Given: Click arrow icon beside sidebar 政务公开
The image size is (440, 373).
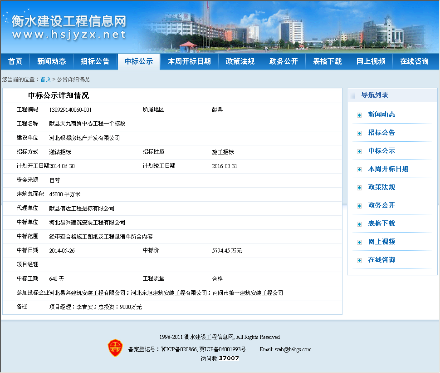Looking at the screenshot, I should pyautogui.click(x=359, y=206).
